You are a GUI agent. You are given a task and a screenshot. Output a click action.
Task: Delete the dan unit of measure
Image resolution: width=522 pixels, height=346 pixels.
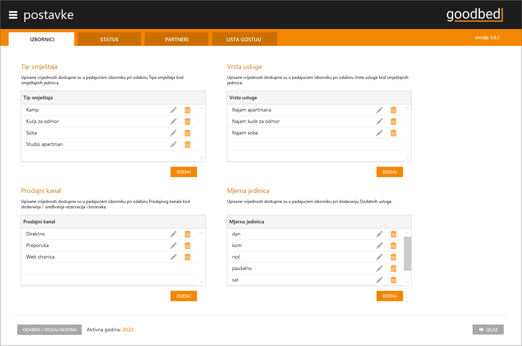(393, 234)
